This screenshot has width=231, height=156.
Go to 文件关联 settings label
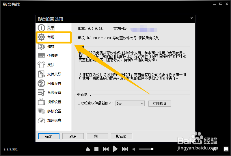pyautogui.click(x=54, y=74)
